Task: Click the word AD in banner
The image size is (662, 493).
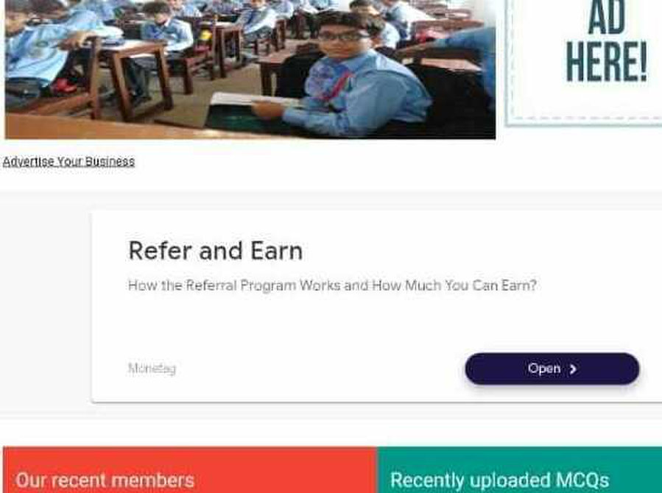Action: tap(606, 18)
